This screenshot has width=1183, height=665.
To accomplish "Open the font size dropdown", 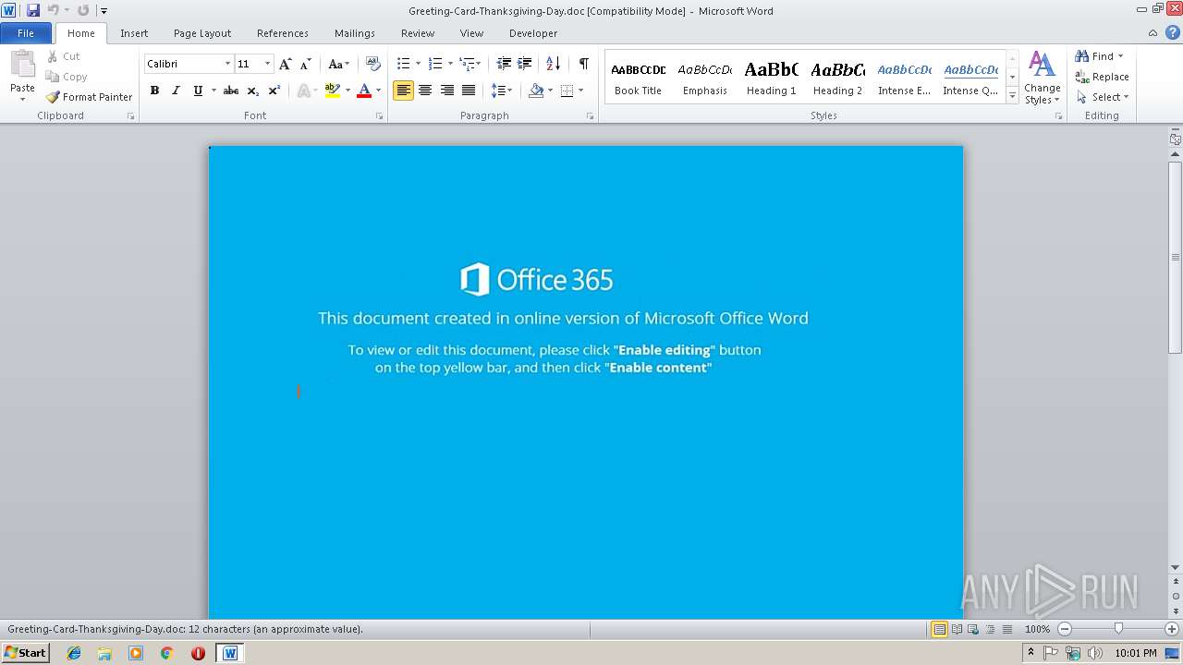I will tap(268, 64).
